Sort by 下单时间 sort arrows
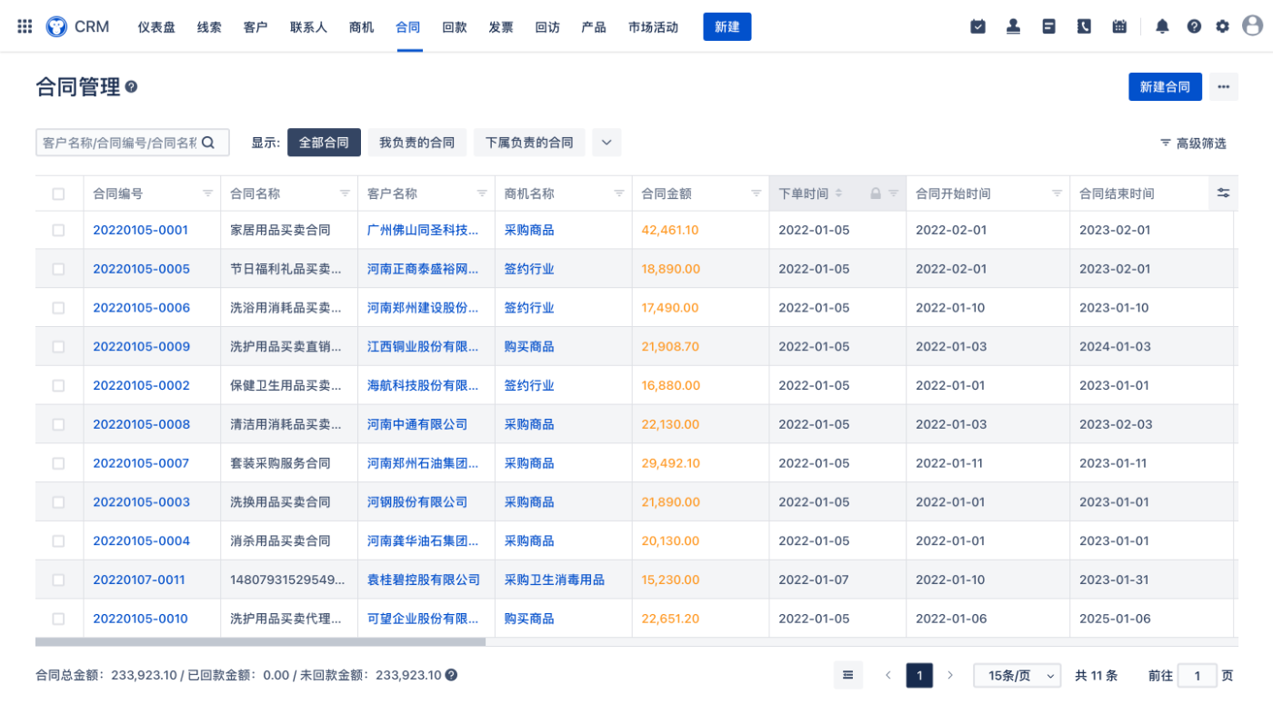This screenshot has height=714, width=1273. 838,193
